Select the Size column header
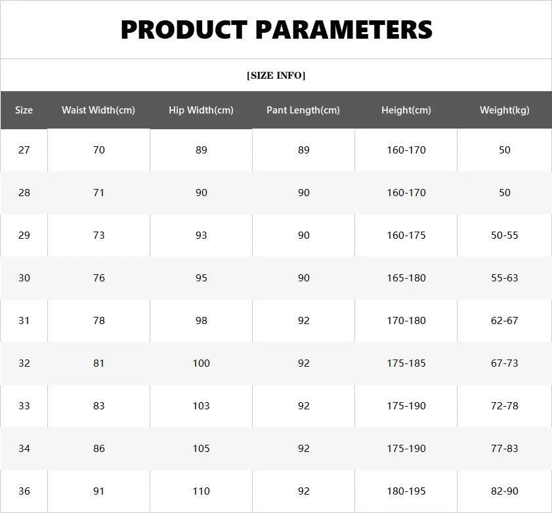Viewport: 552px width, 513px height. pyautogui.click(x=24, y=110)
